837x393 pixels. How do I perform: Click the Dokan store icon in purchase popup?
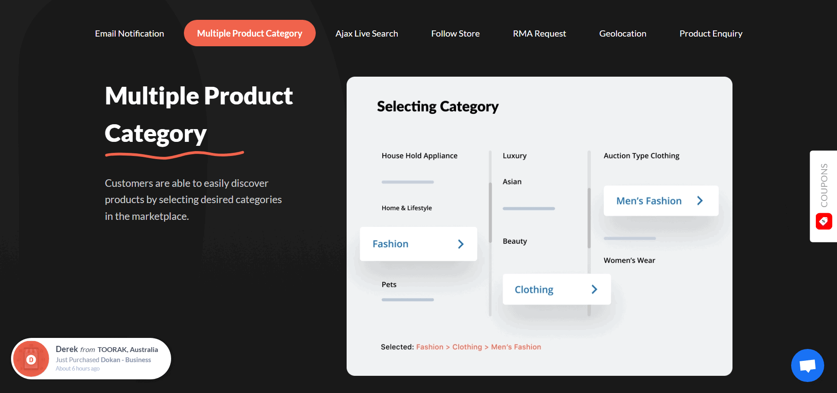point(31,359)
